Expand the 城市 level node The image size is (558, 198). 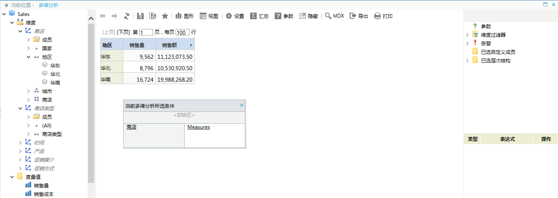pos(28,91)
